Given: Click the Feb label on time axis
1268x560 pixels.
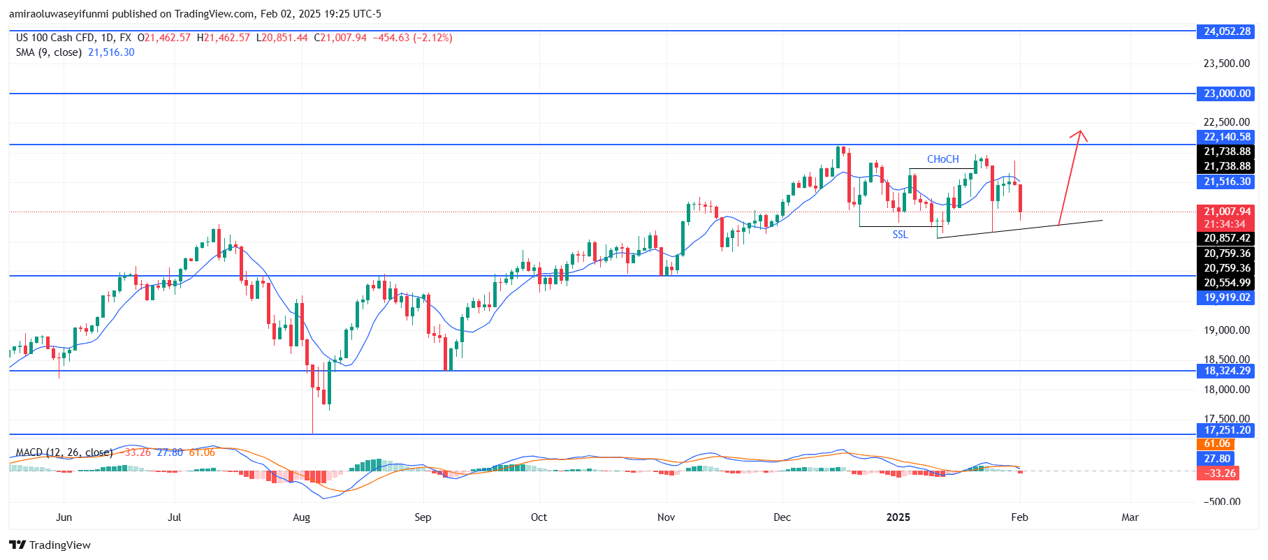Looking at the screenshot, I should click(x=1019, y=517).
